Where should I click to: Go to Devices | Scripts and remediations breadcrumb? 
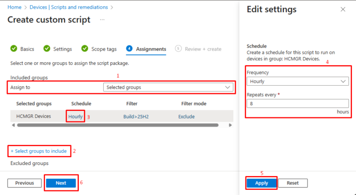click(x=69, y=7)
